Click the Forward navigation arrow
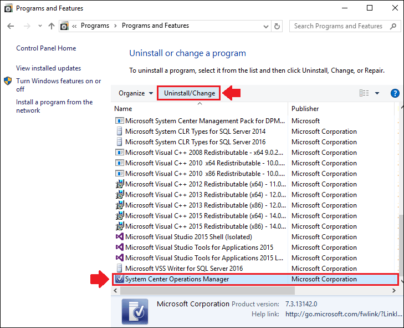The width and height of the screenshot is (404, 328). (x=27, y=26)
